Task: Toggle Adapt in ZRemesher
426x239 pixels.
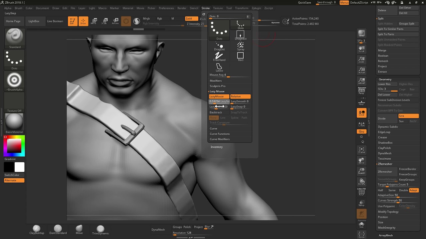Action: click(414, 190)
